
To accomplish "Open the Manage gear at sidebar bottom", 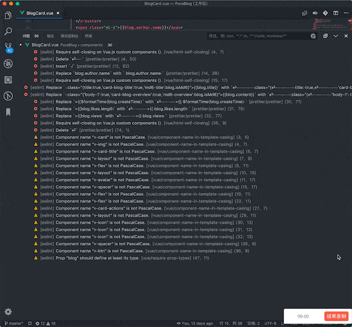I will coord(8,312).
